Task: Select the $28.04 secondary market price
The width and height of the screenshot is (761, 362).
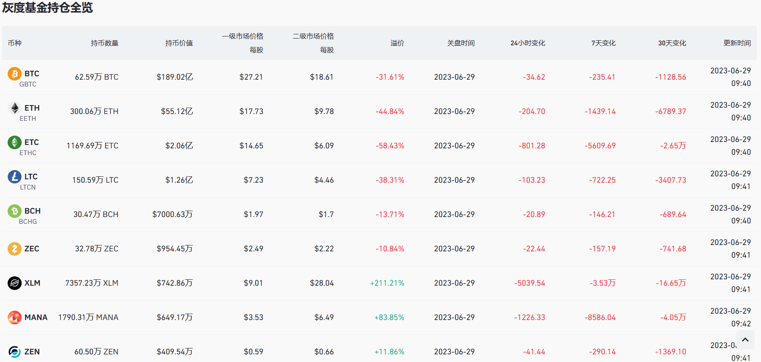Action: click(322, 283)
